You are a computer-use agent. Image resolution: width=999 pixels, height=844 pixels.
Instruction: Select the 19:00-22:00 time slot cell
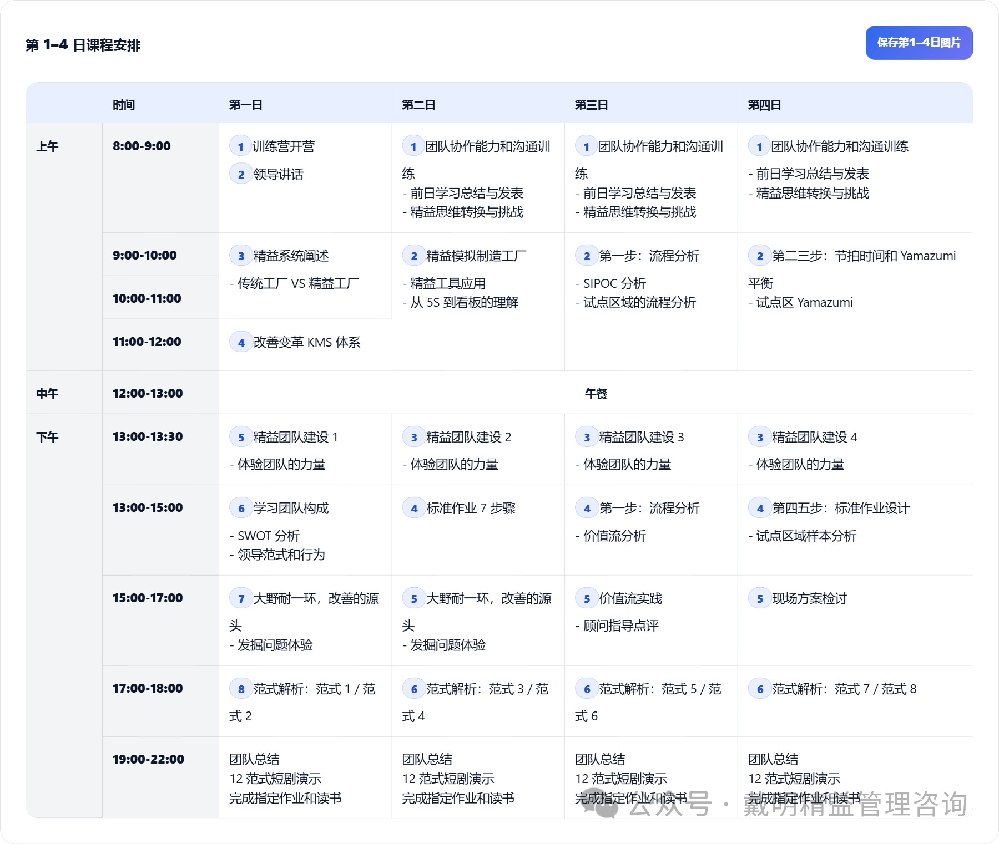(148, 759)
